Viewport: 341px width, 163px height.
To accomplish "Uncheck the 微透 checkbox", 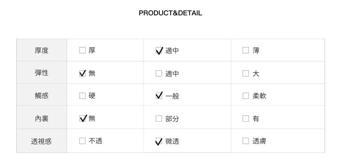I will [x=159, y=141].
